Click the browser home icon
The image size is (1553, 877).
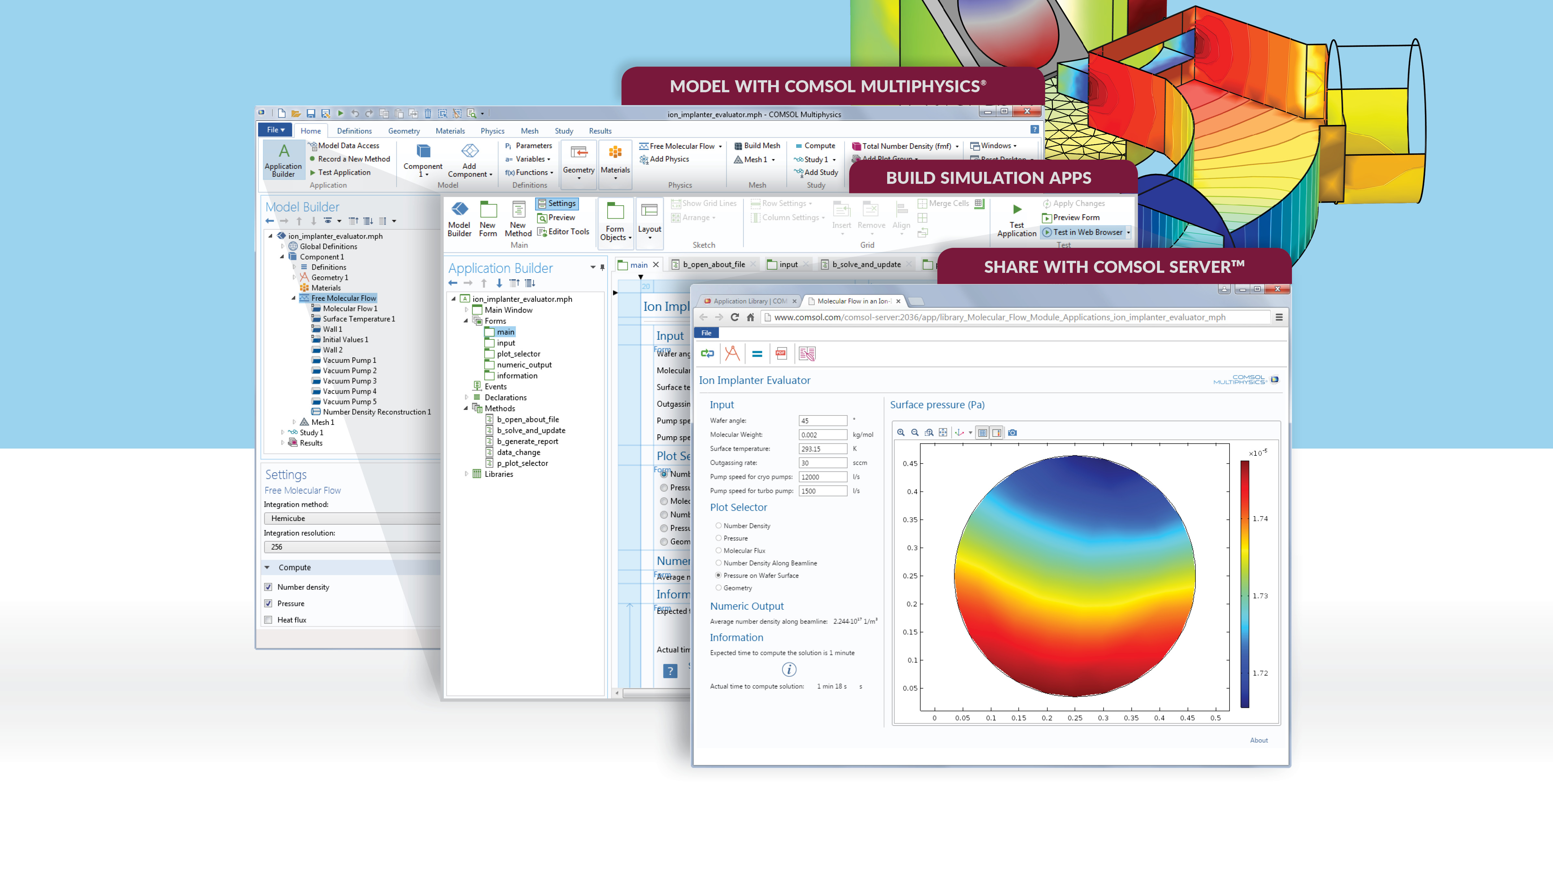pos(750,317)
